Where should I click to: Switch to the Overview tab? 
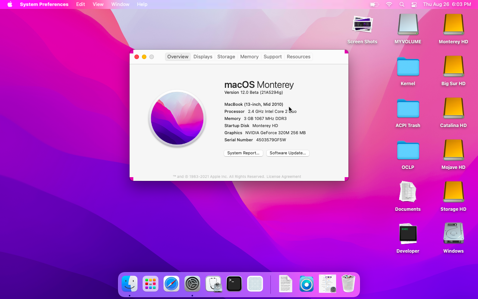pos(178,57)
